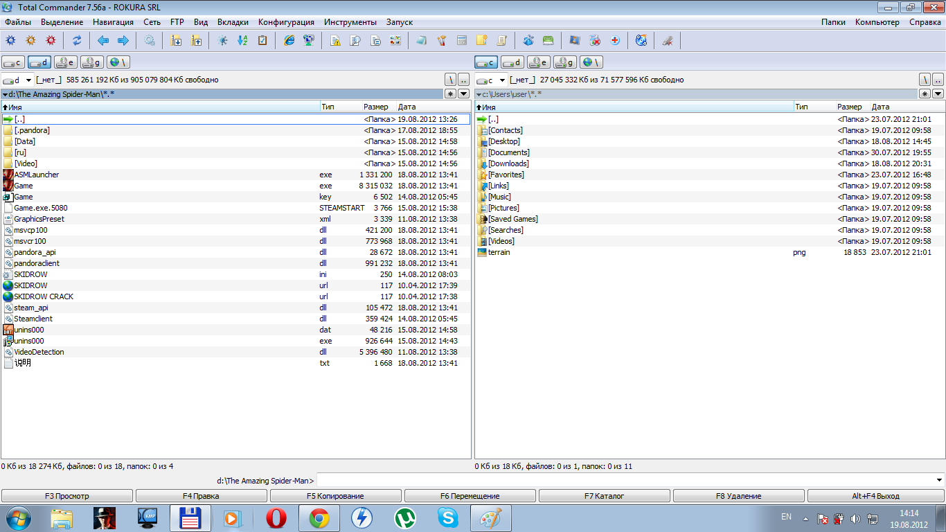Viewport: 946px width, 532px height.
Task: Switch right panel to drive e
Action: (539, 62)
